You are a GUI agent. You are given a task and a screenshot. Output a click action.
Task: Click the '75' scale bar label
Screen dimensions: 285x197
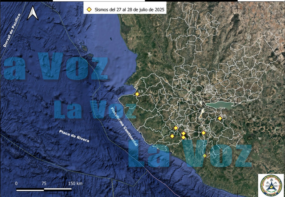(44, 183)
